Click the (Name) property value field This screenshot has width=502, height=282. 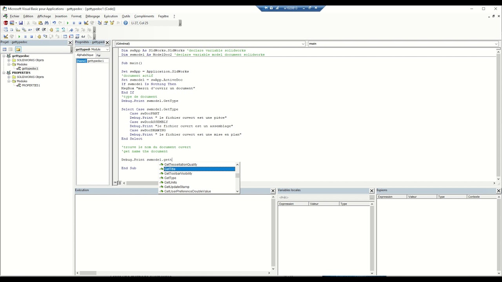97,61
